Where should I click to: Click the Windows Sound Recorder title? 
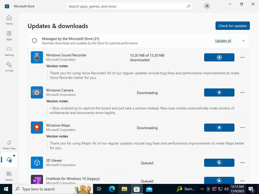tap(66, 55)
